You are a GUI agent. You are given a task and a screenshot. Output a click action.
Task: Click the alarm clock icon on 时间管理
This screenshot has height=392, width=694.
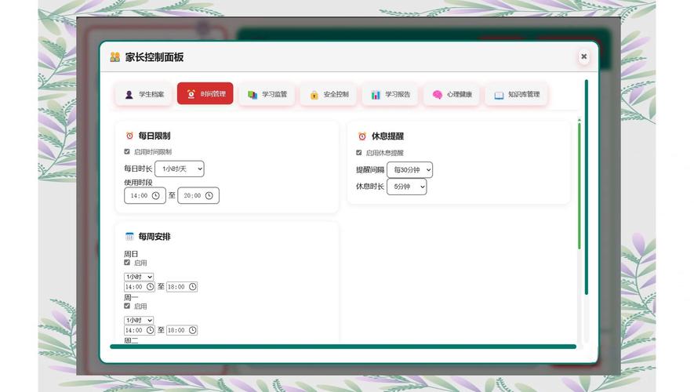(x=191, y=94)
